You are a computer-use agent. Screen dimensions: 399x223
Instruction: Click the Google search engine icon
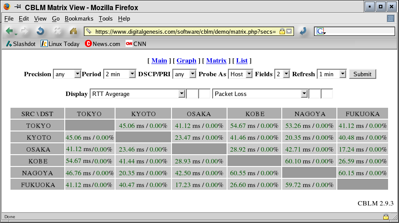click(x=320, y=32)
